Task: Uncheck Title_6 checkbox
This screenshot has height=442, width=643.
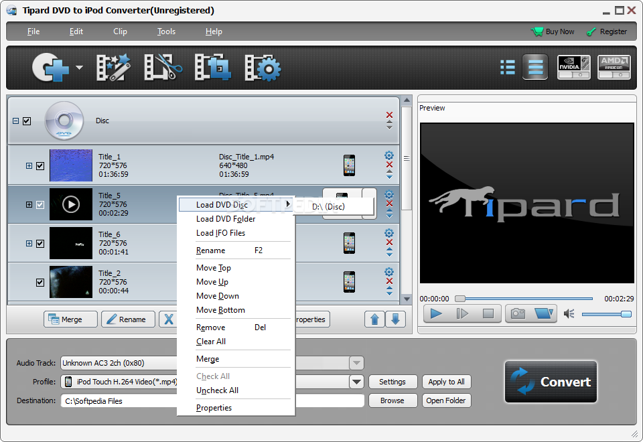Action: (x=40, y=243)
